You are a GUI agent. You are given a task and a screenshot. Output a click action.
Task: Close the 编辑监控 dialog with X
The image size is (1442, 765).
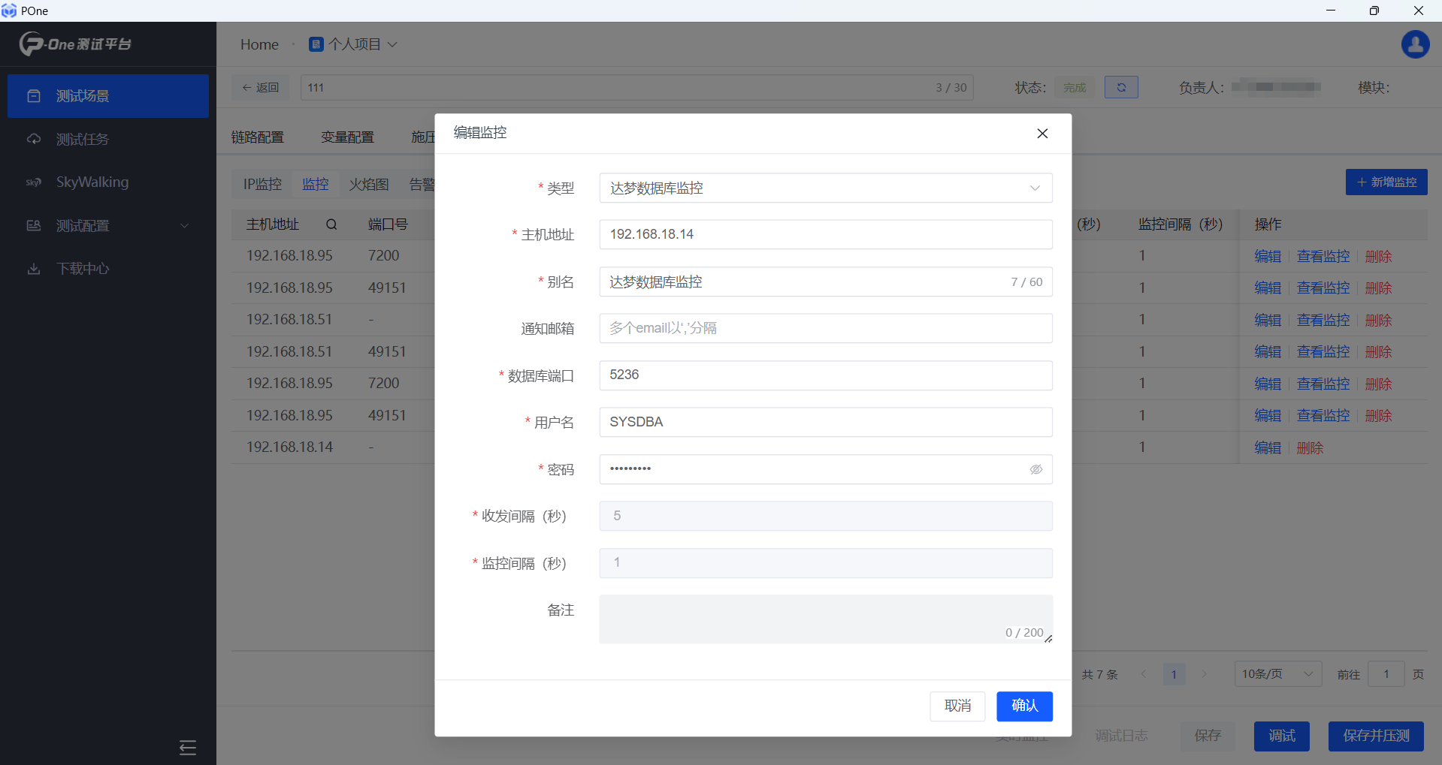coord(1041,134)
